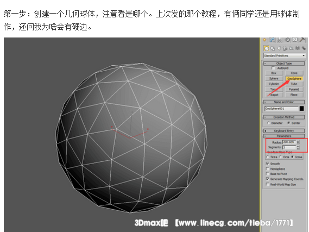Select the Lights category icon
The image size is (309, 232).
point(279,48)
